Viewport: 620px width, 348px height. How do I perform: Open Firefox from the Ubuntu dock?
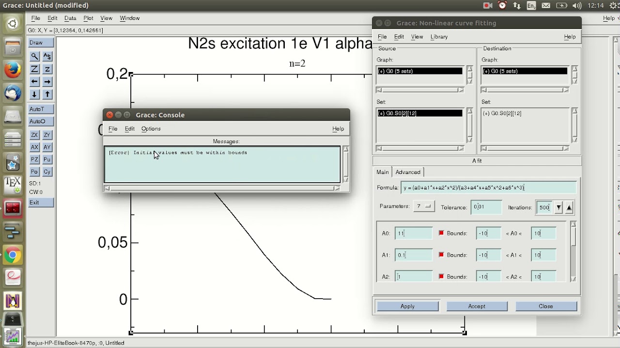(x=13, y=70)
